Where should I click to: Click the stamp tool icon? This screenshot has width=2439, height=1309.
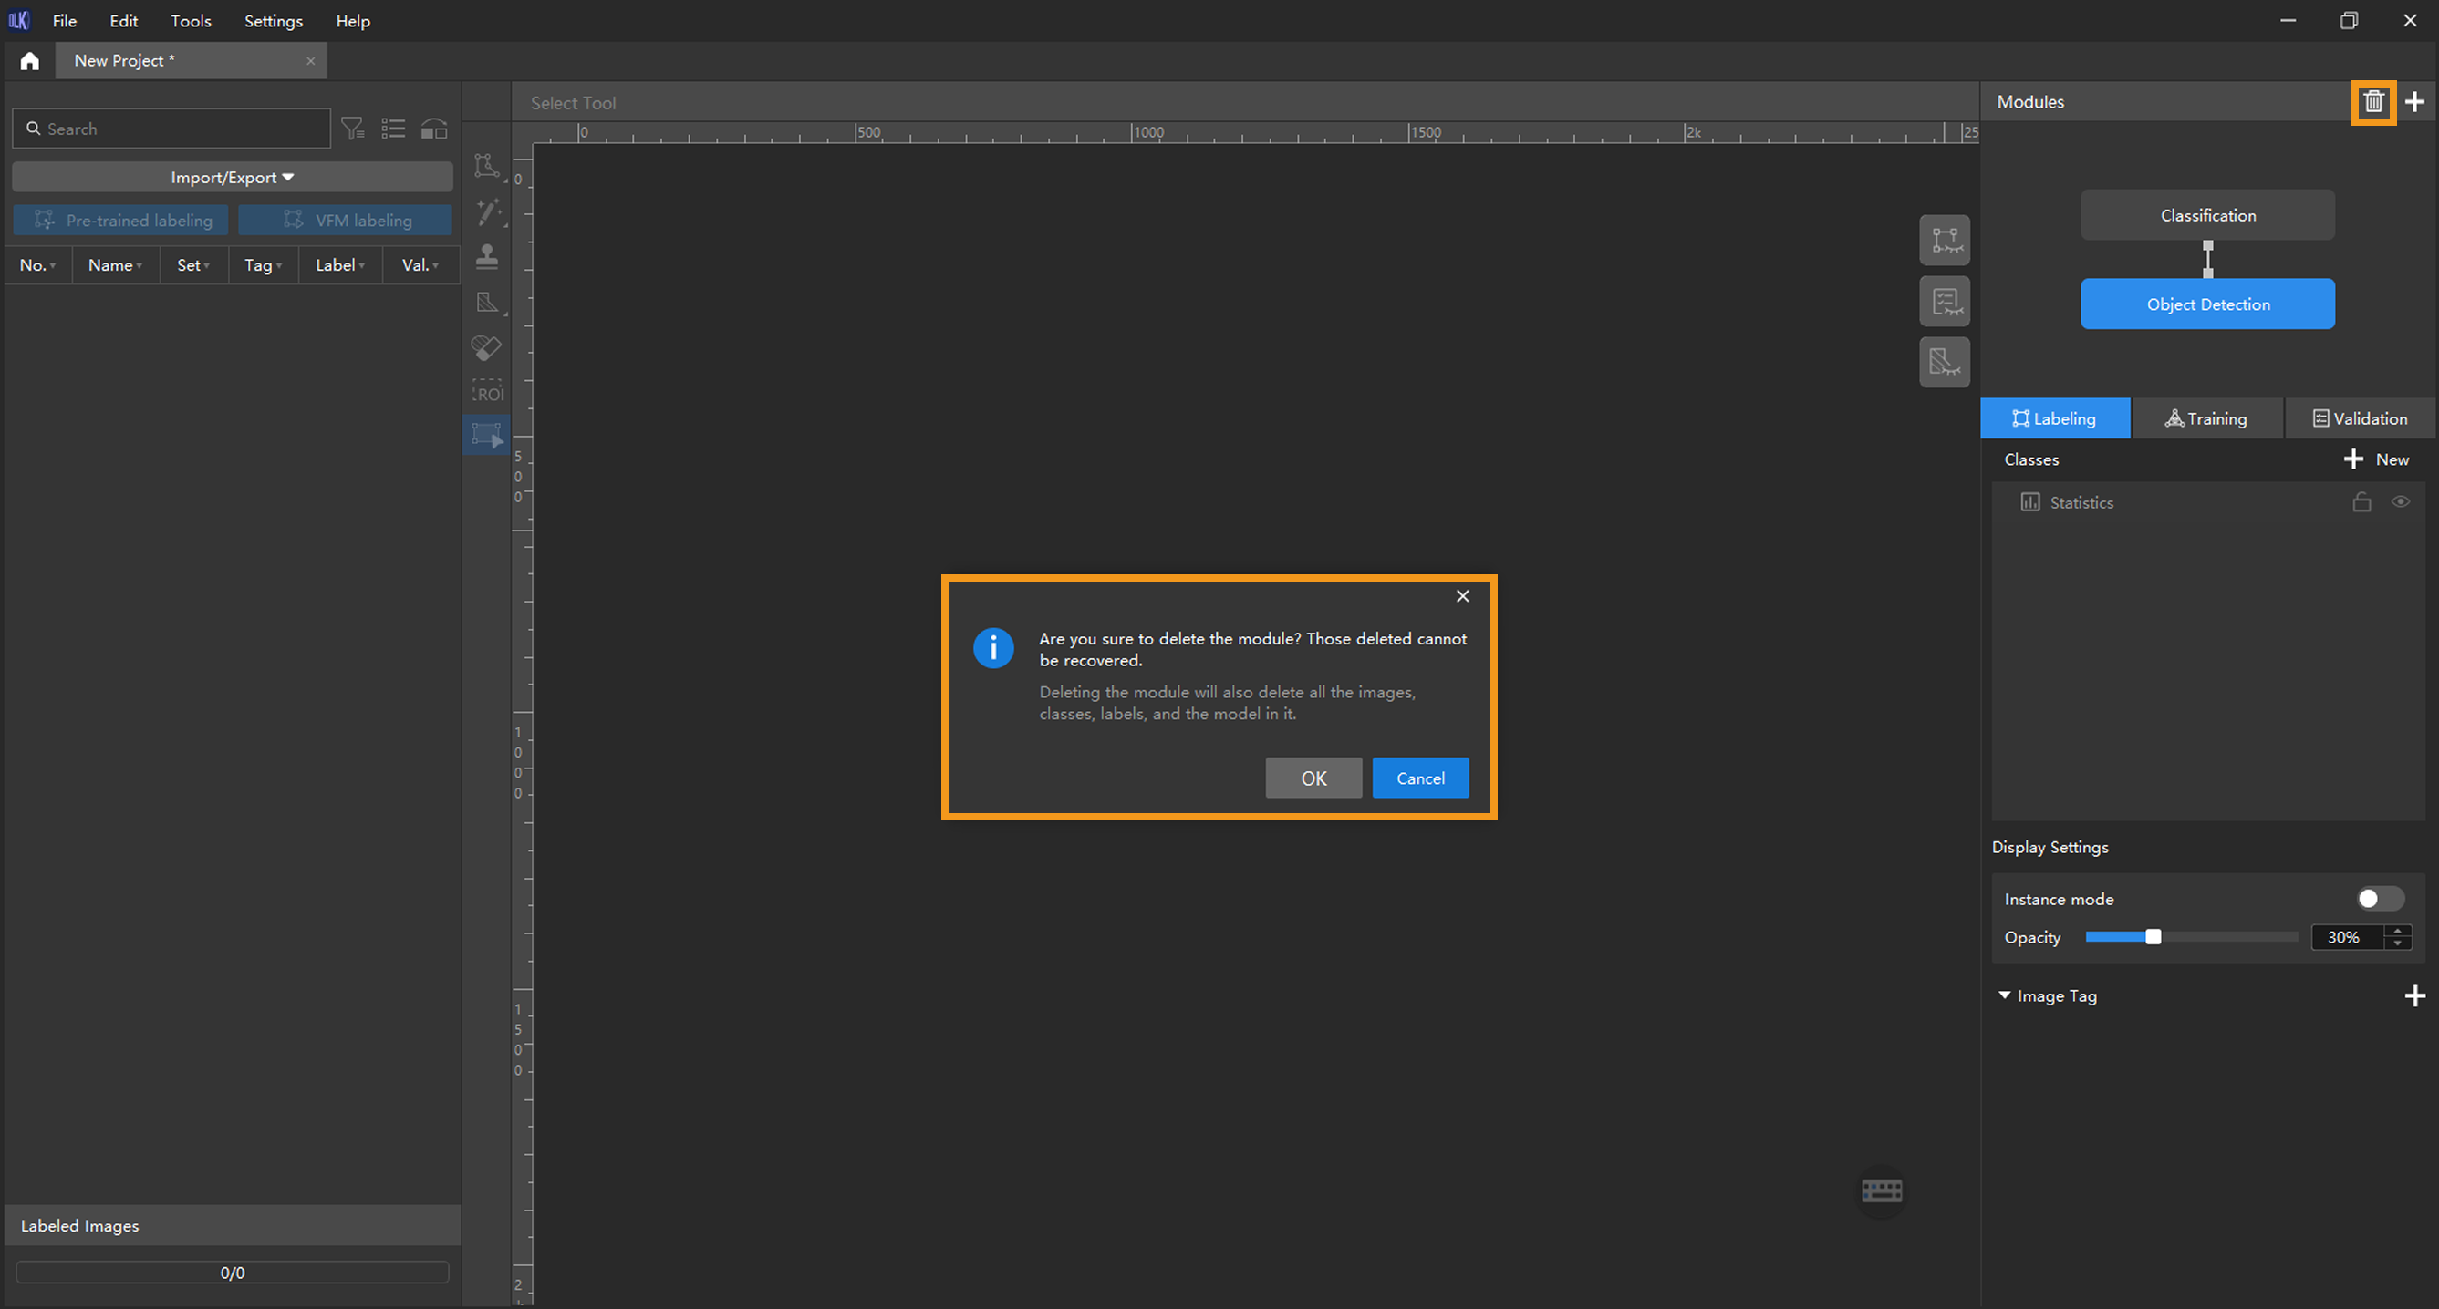(x=487, y=256)
